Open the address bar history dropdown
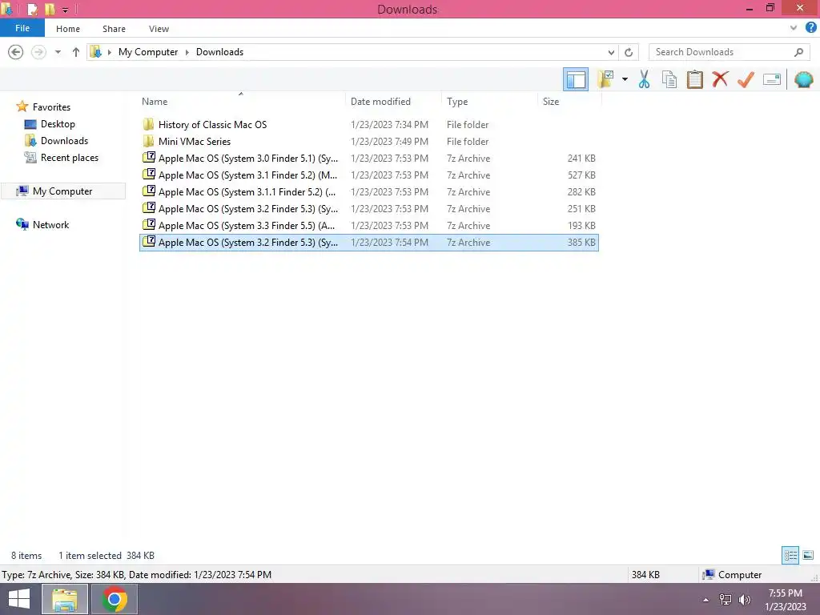 (611, 52)
